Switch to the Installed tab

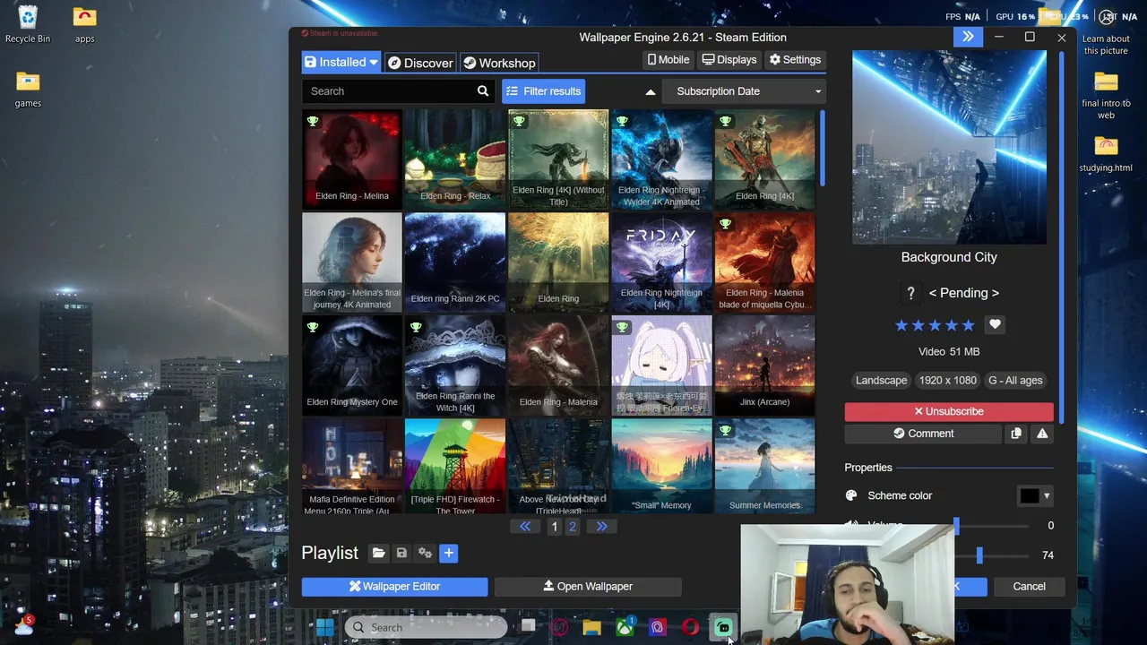pos(341,63)
